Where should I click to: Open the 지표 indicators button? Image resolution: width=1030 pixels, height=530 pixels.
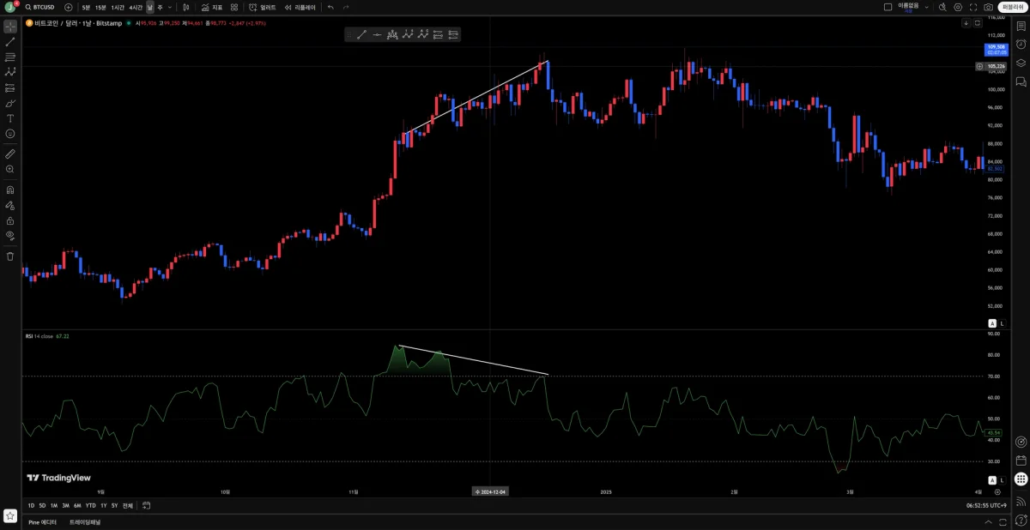pyautogui.click(x=212, y=7)
